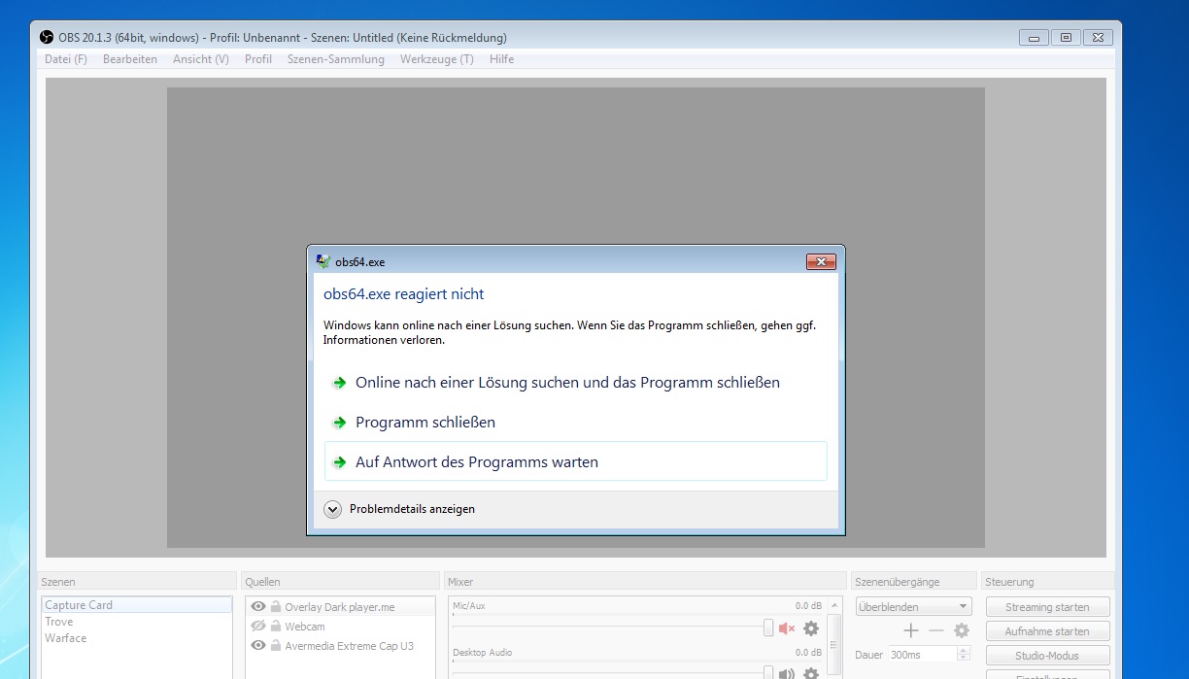Click Studio-Modus button
Viewport: 1189px width, 679px height.
pyautogui.click(x=1047, y=656)
